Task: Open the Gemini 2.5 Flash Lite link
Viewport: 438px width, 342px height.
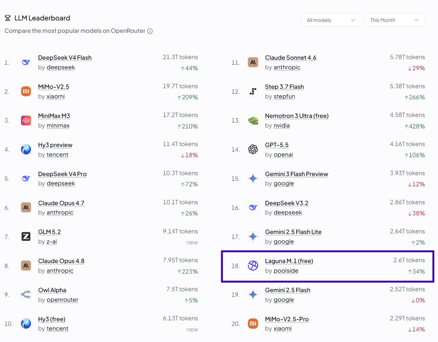Action: 293,232
